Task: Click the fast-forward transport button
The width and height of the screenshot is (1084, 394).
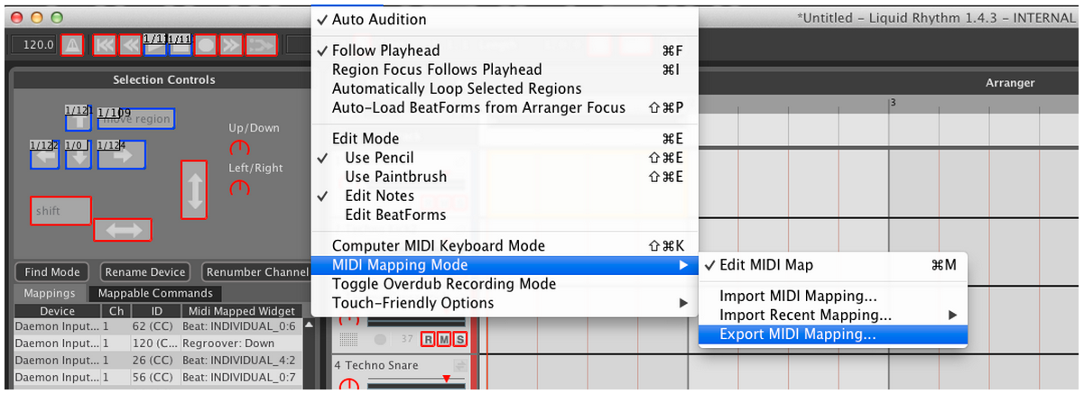Action: [231, 44]
